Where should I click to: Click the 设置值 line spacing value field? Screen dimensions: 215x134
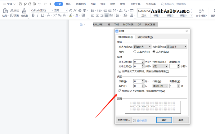[x=173, y=86]
